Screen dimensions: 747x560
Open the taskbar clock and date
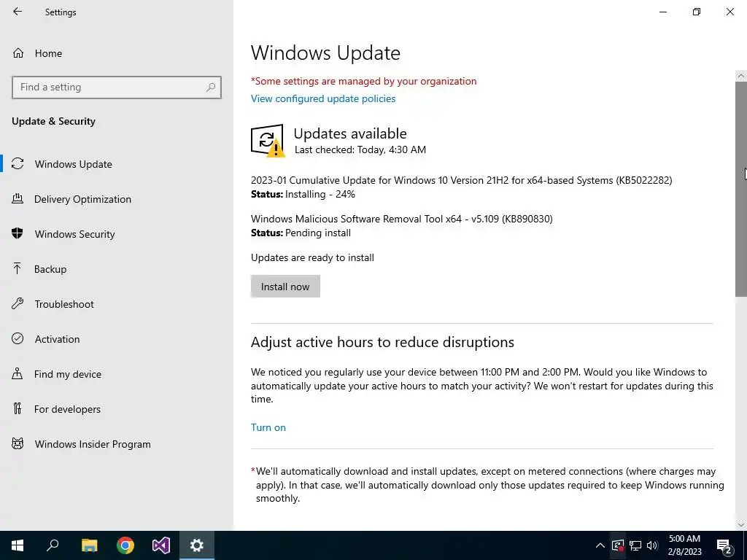pyautogui.click(x=684, y=545)
